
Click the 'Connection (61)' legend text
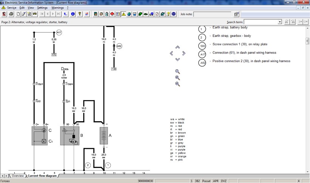point(244,53)
